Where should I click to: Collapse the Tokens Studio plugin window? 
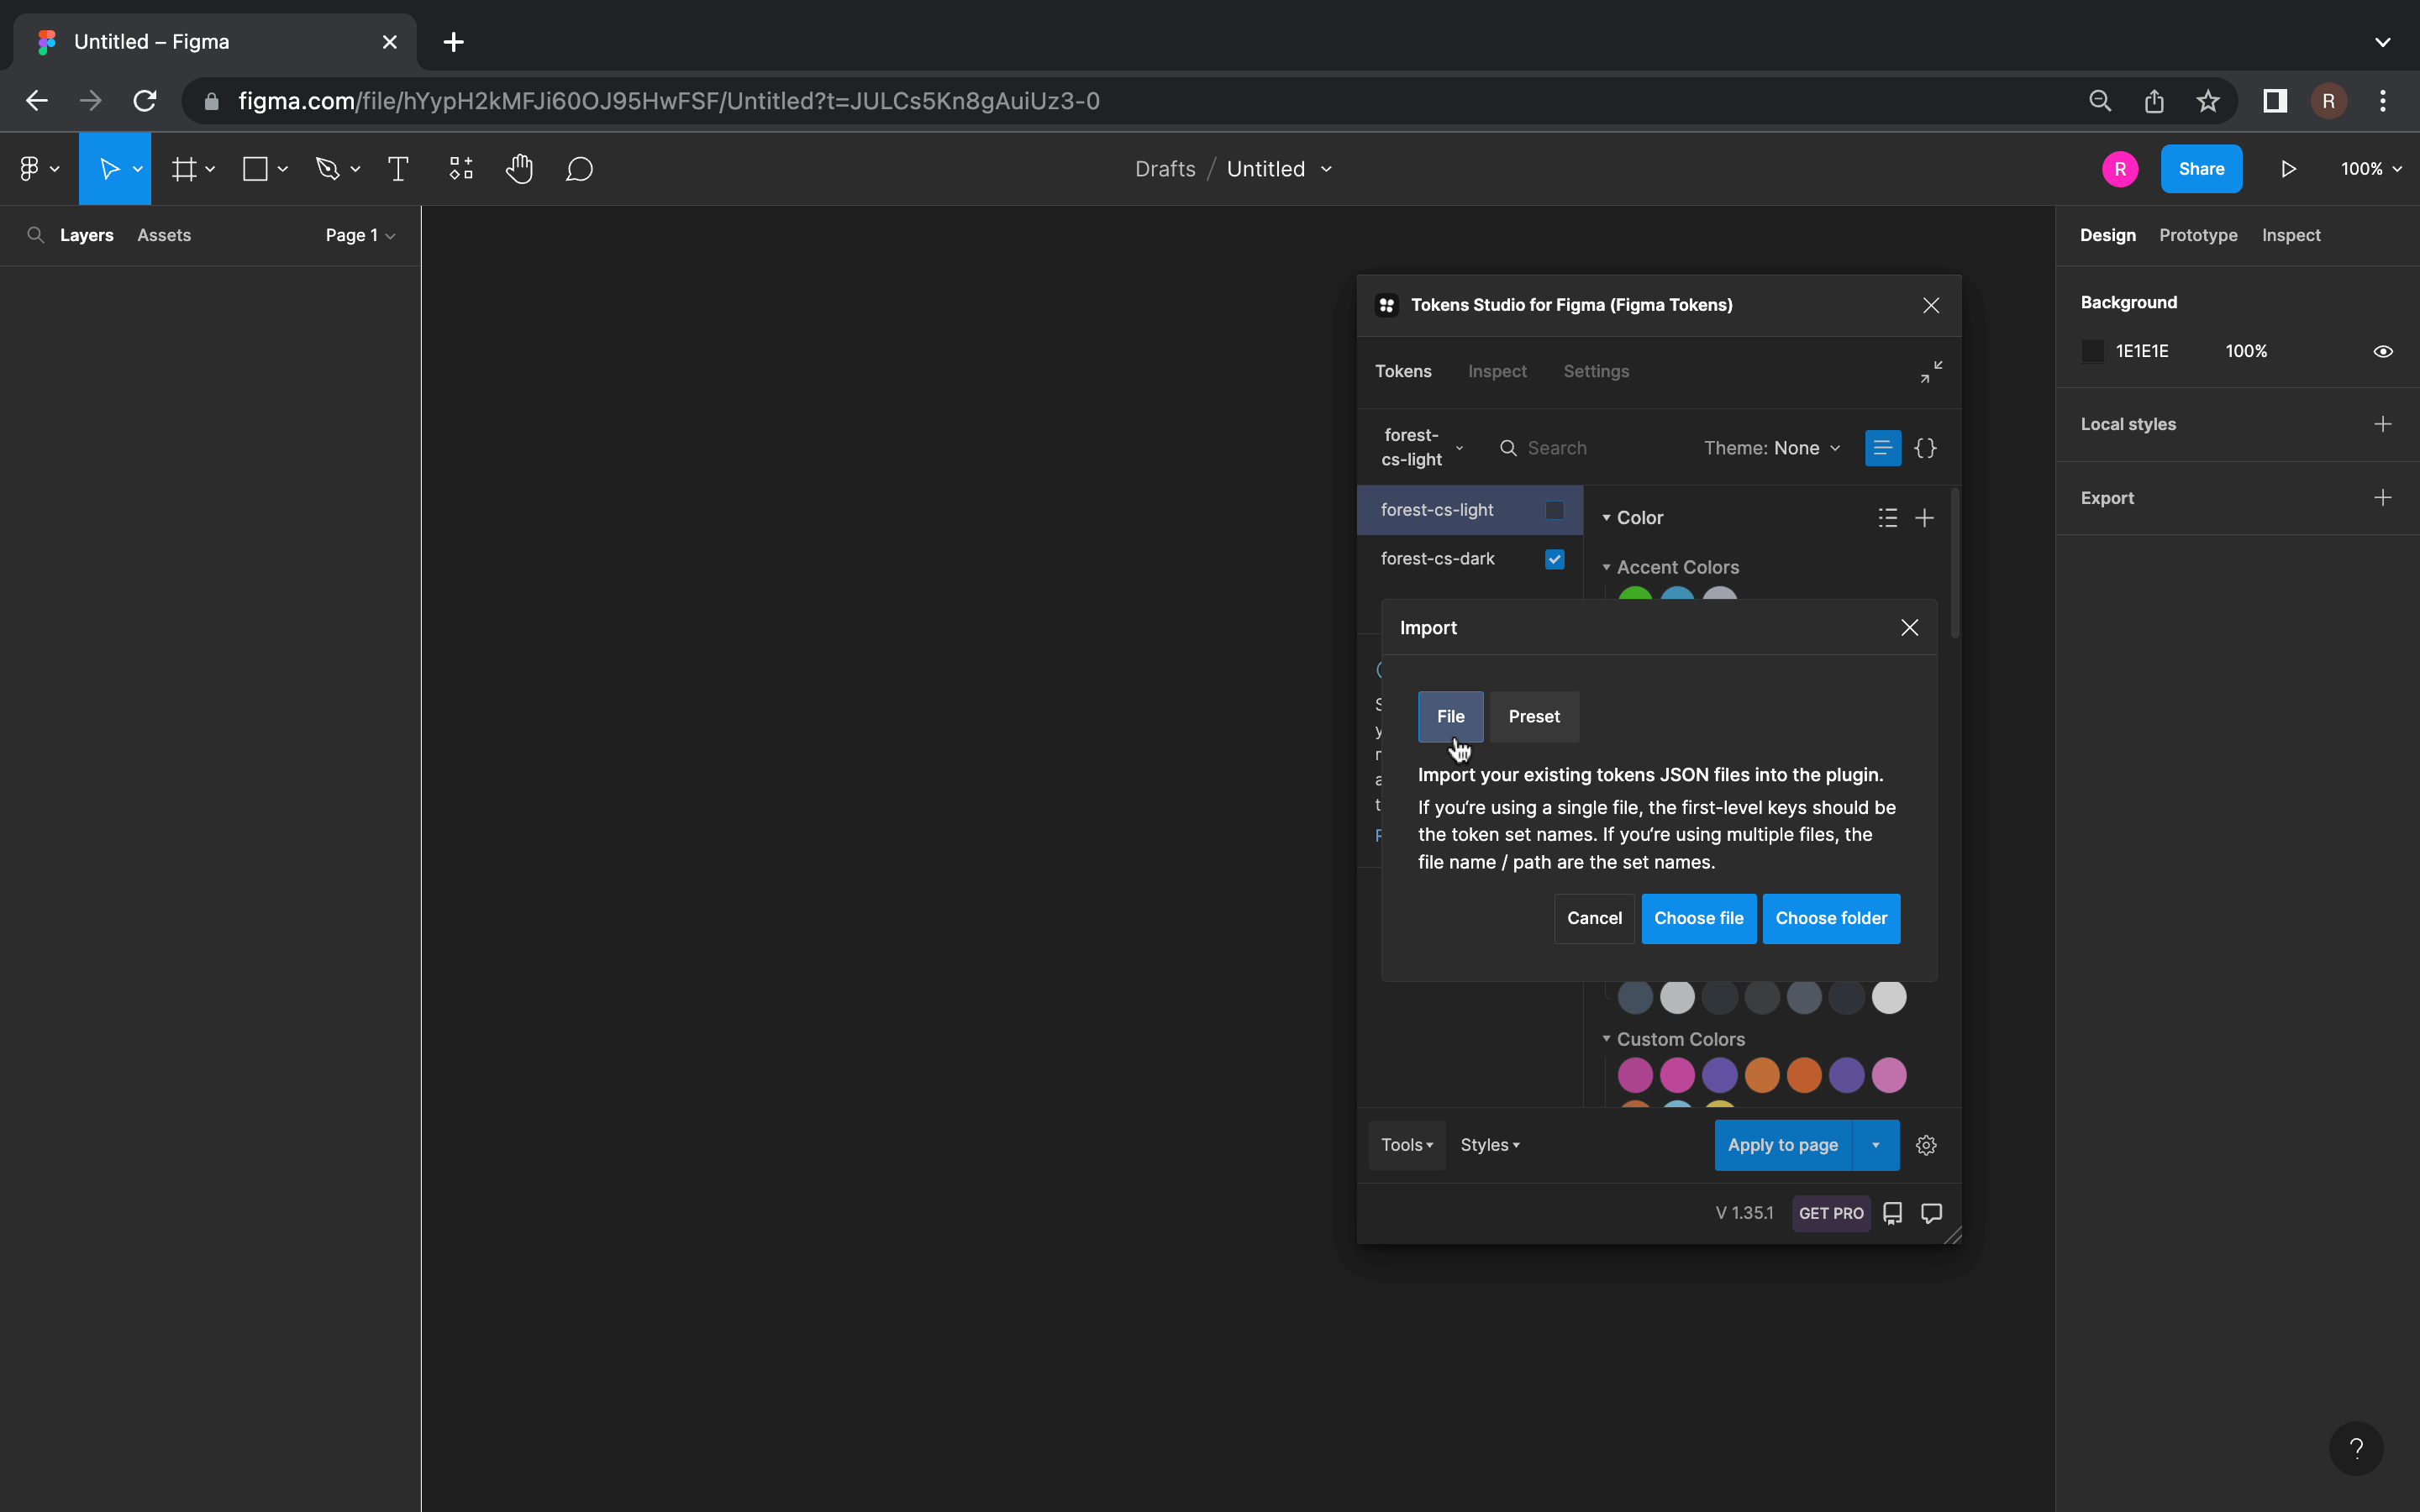point(1931,371)
